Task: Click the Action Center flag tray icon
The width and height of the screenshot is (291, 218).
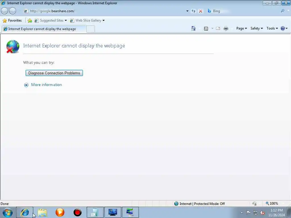Action: point(248,213)
